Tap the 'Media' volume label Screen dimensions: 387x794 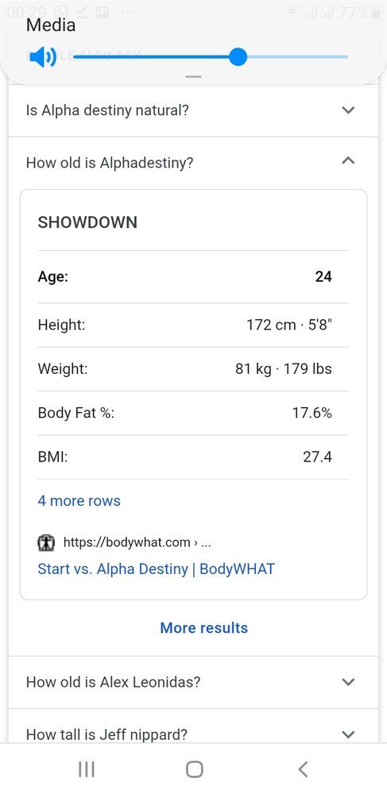[x=51, y=25]
